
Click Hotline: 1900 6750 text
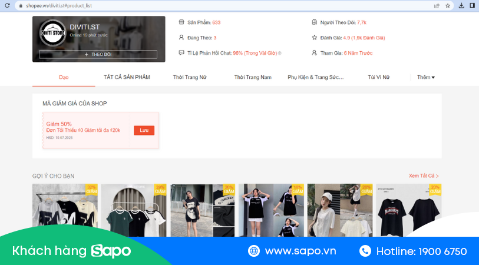(422, 251)
